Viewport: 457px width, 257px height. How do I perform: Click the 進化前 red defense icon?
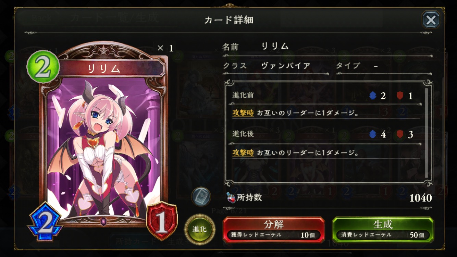pyautogui.click(x=400, y=96)
